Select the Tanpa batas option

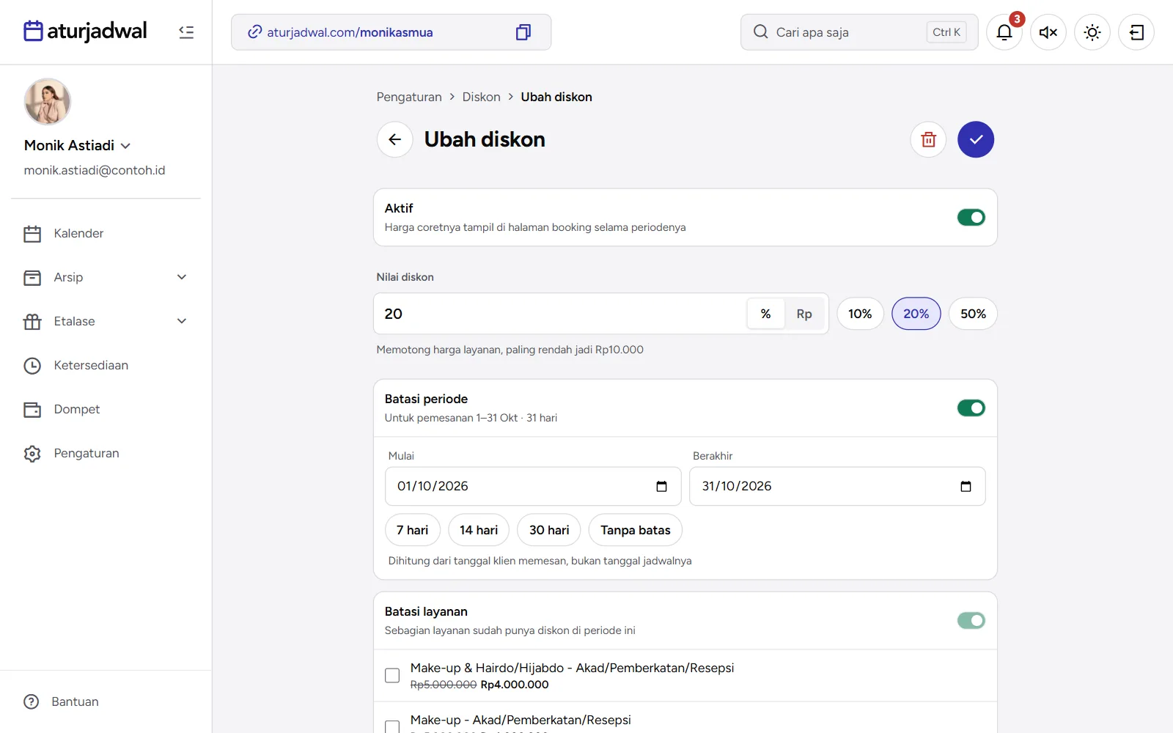click(635, 530)
